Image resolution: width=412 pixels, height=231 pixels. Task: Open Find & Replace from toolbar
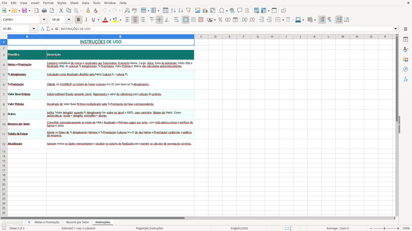(127, 11)
